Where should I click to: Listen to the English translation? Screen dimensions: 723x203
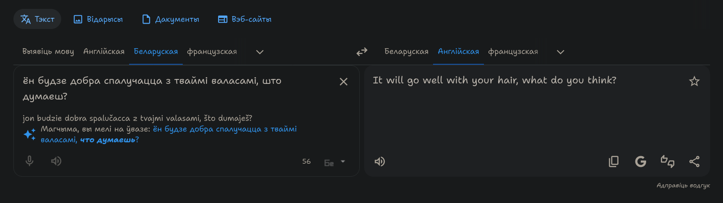point(380,162)
